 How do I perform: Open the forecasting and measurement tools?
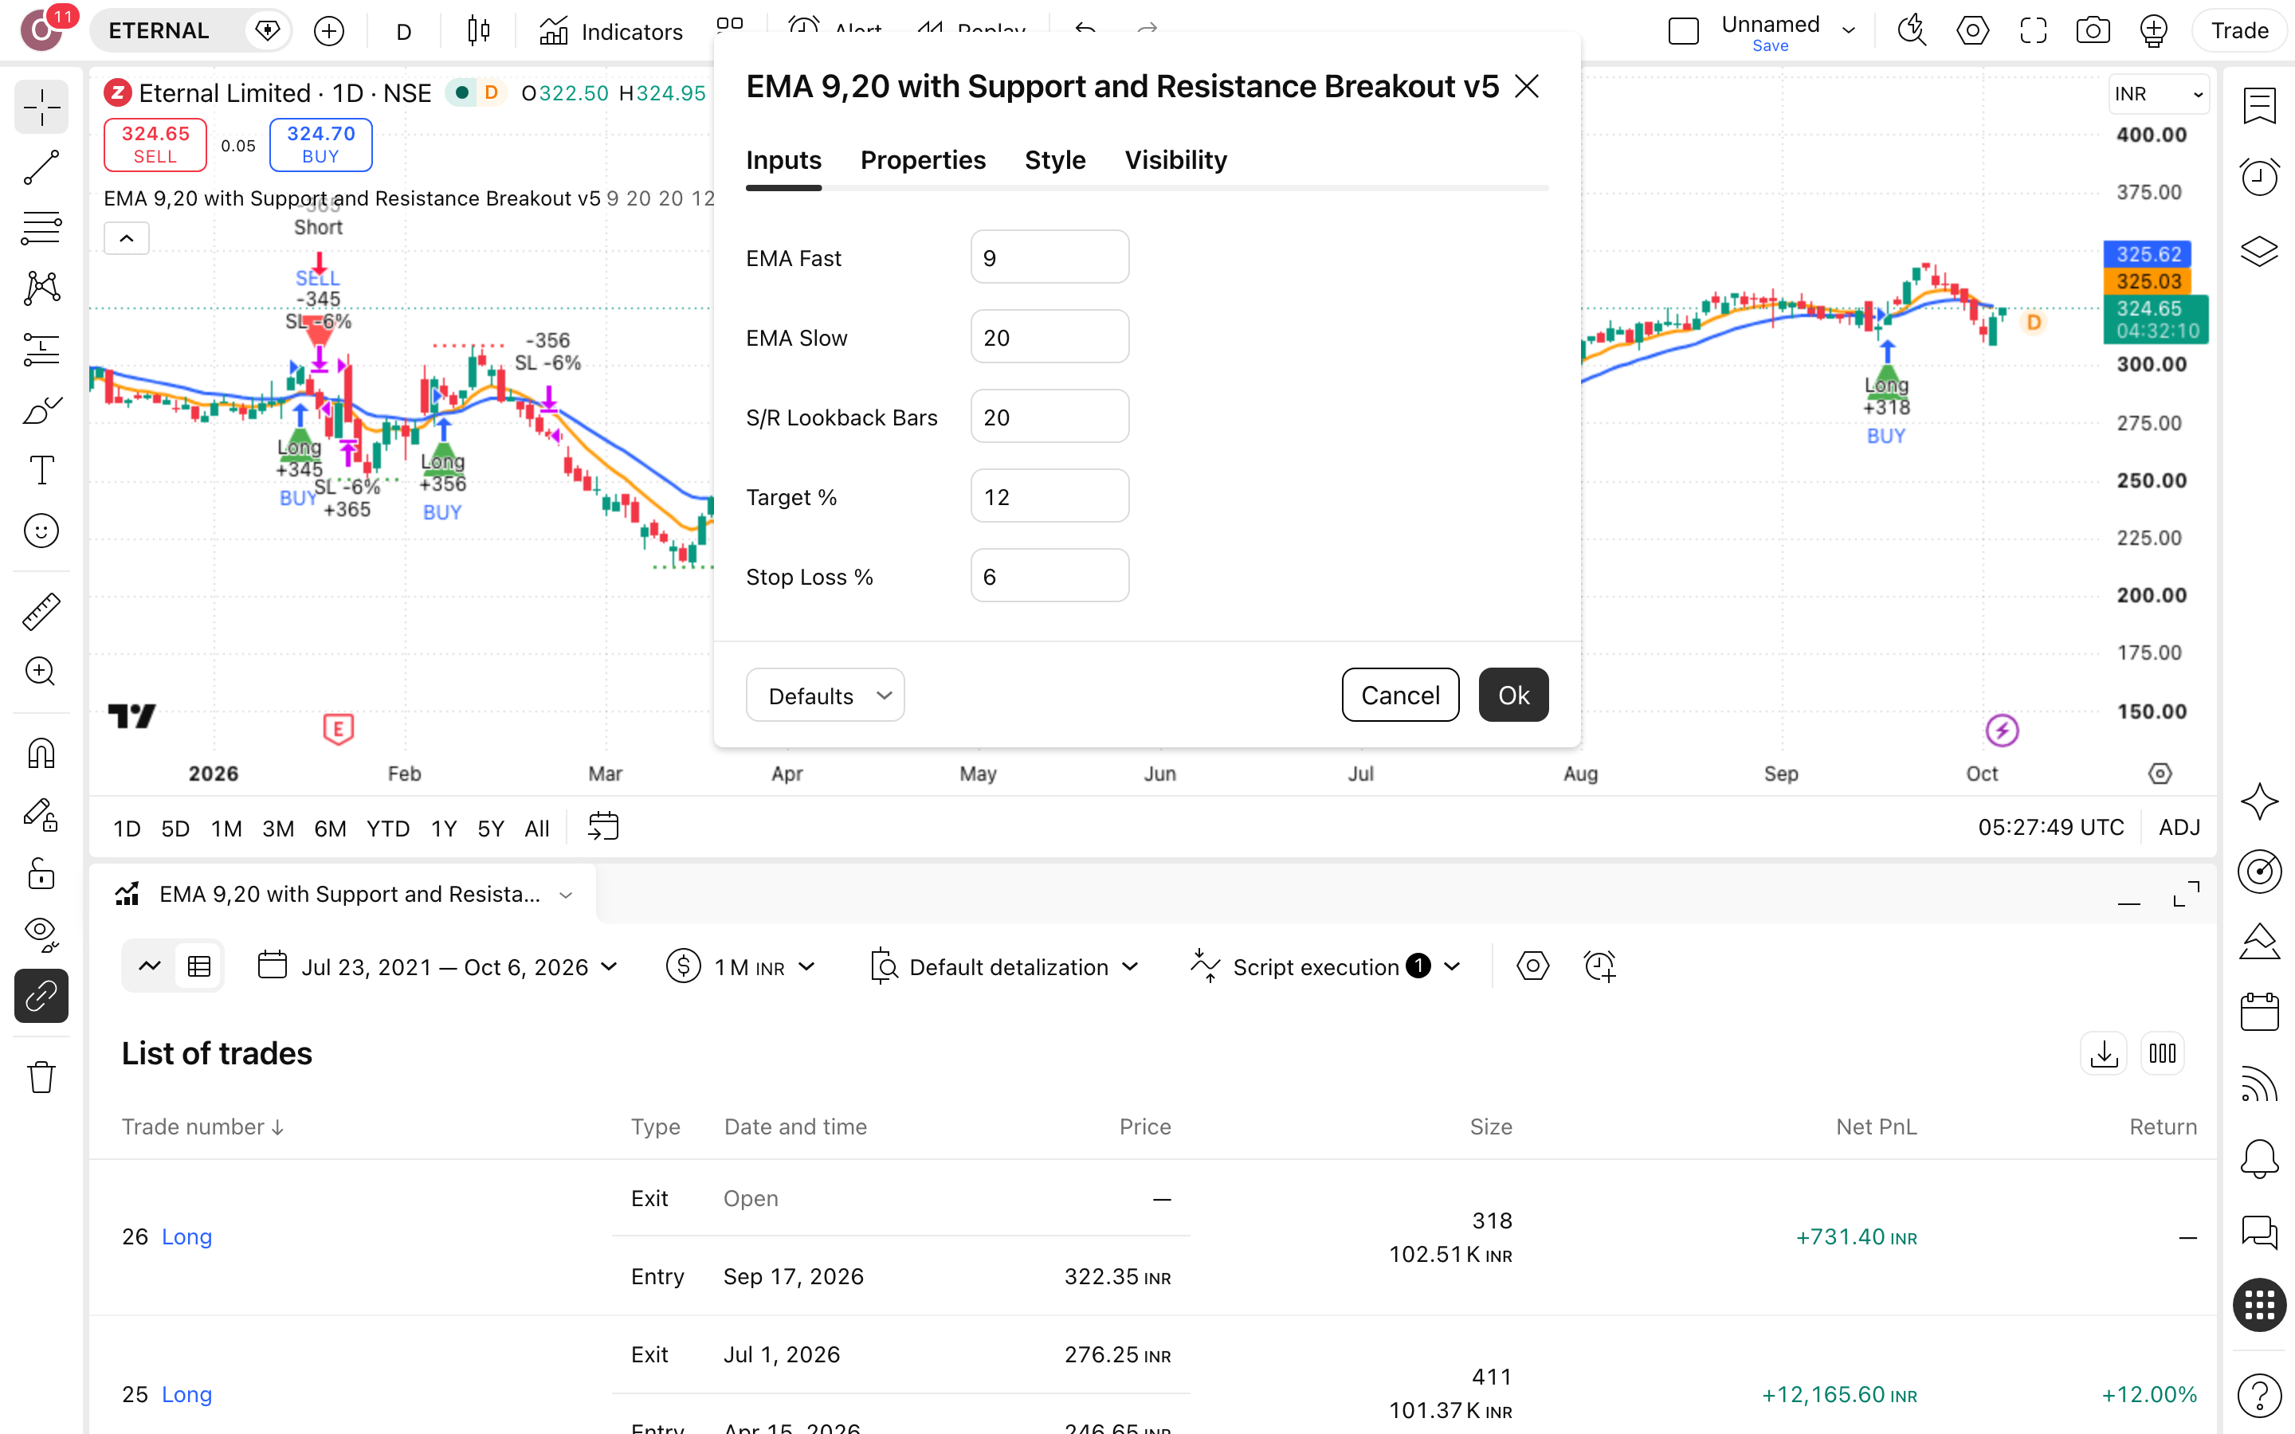point(41,349)
